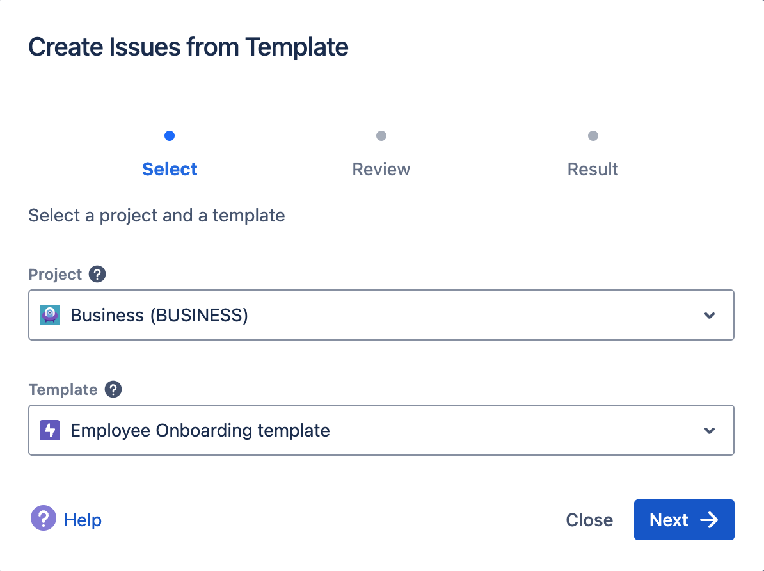Click the Create Issues from Template heading
The image size is (764, 571).
[x=188, y=47]
